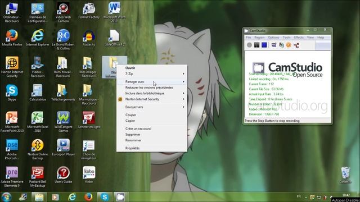Select the LibreOffice 4.2 desktop icon
The width and height of the screenshot is (360, 202).
pyautogui.click(x=114, y=38)
